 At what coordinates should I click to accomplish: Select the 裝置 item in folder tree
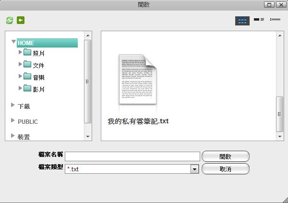pyautogui.click(x=24, y=137)
